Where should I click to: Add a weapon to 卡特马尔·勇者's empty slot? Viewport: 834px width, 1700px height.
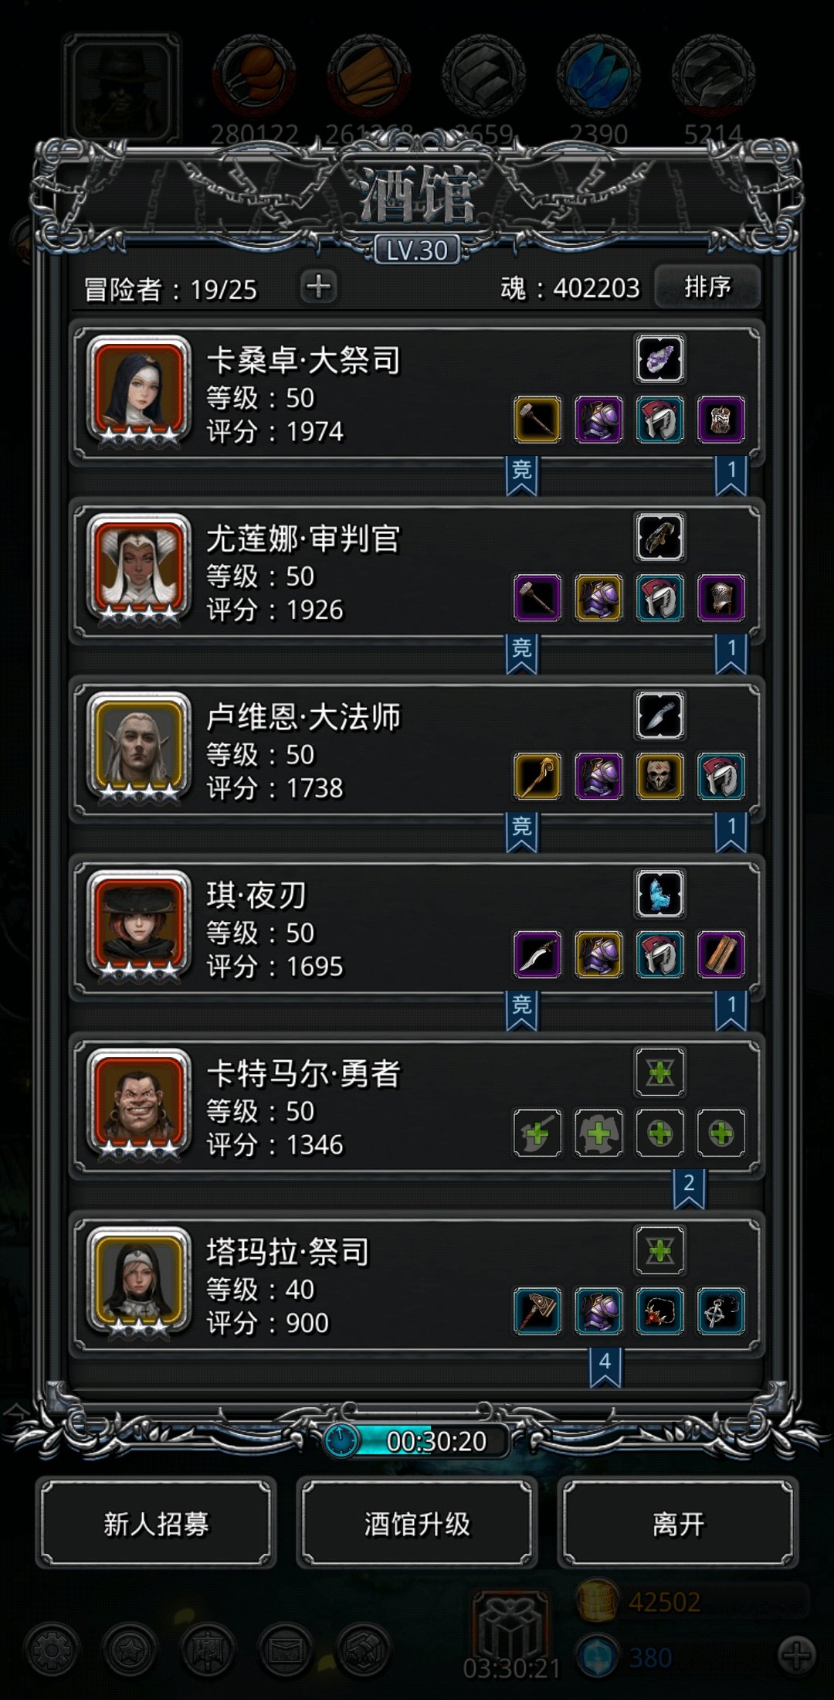pos(537,1133)
